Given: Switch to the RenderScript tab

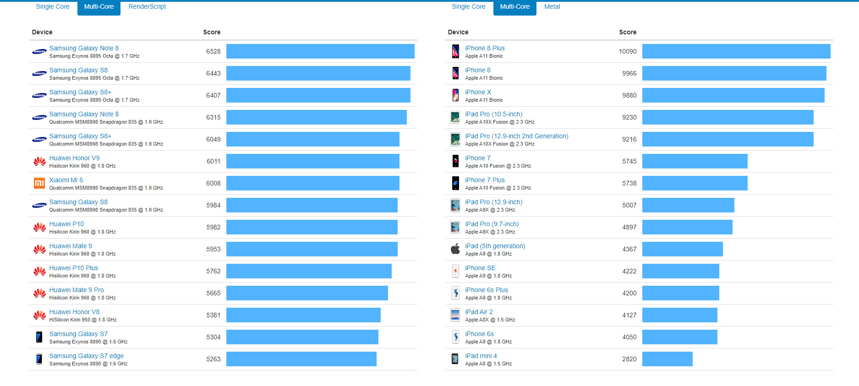Looking at the screenshot, I should 147,7.
